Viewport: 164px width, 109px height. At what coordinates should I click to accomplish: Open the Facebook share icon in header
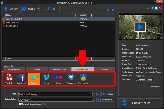pyautogui.click(x=152, y=8)
